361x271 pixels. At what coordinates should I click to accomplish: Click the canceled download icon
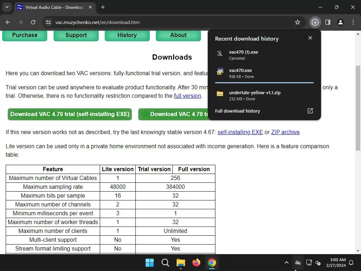[220, 53]
